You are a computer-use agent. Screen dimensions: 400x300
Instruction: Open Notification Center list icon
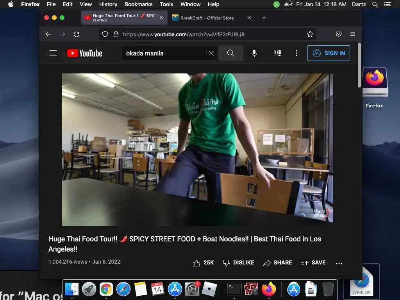387,4
